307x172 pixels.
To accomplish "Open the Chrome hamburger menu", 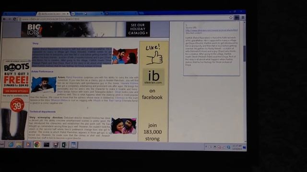I will pyautogui.click(x=243, y=18).
